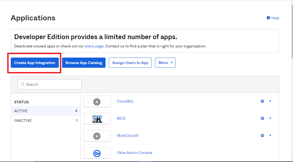Screen dimensions: 293x162
Task: Click the STATUS filter heading
Action: point(21,102)
